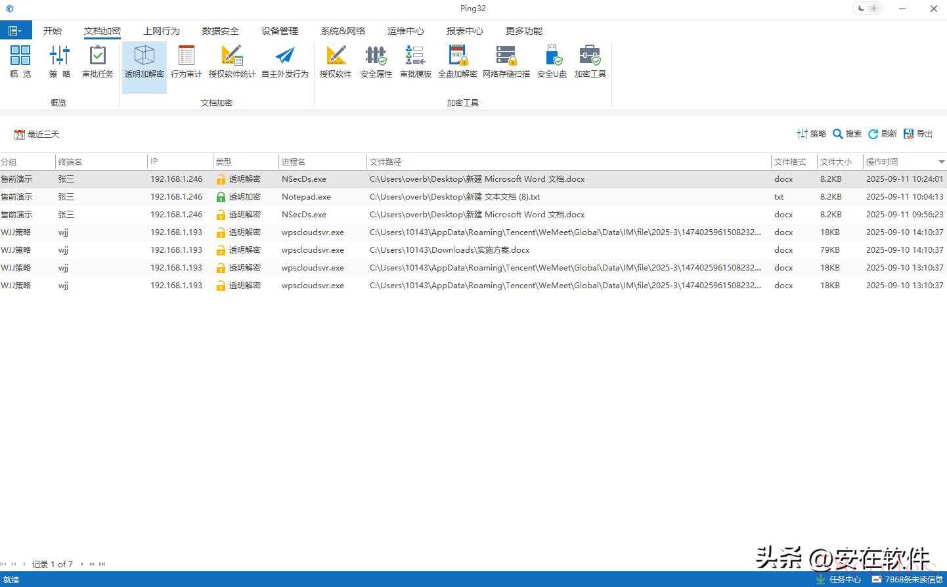947x587 pixels.
Task: Toggle the dark/light theme switch
Action: point(867,9)
